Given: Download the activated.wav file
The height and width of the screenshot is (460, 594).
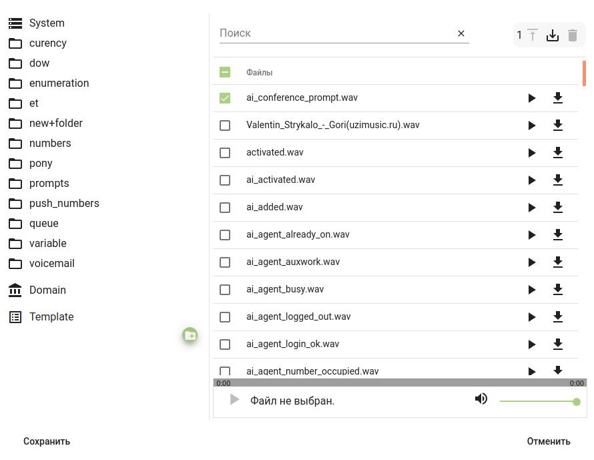Looking at the screenshot, I should coord(558,153).
